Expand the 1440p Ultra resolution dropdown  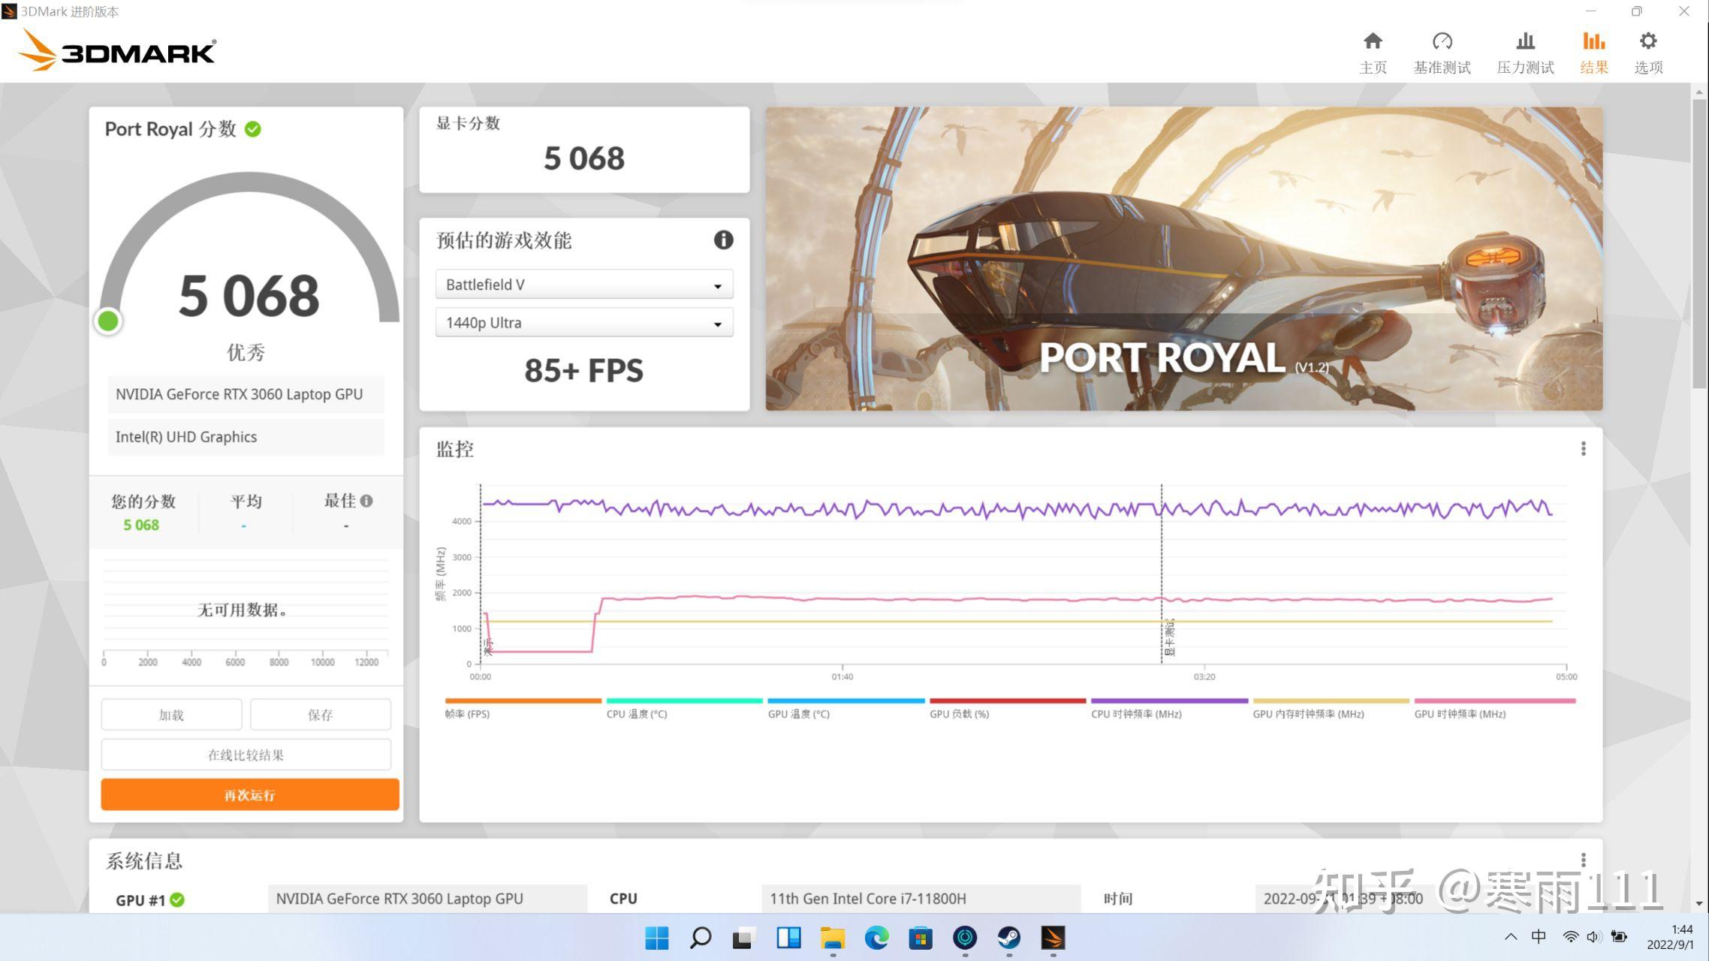[x=584, y=323]
